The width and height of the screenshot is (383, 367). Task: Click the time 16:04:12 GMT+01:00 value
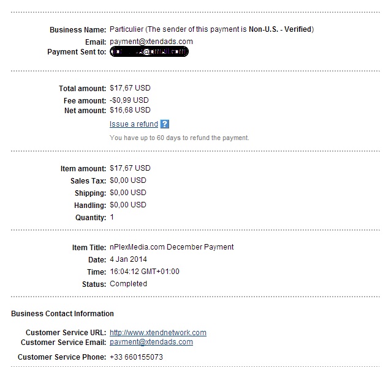click(145, 272)
